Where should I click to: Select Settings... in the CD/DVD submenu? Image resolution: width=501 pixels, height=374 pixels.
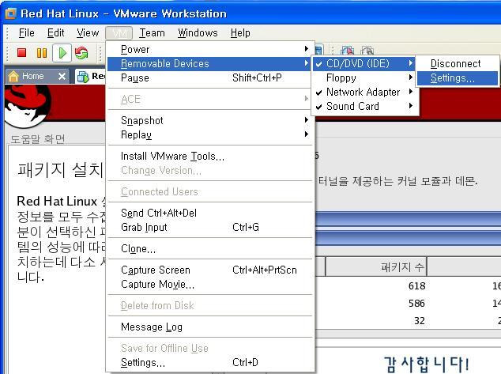(458, 78)
